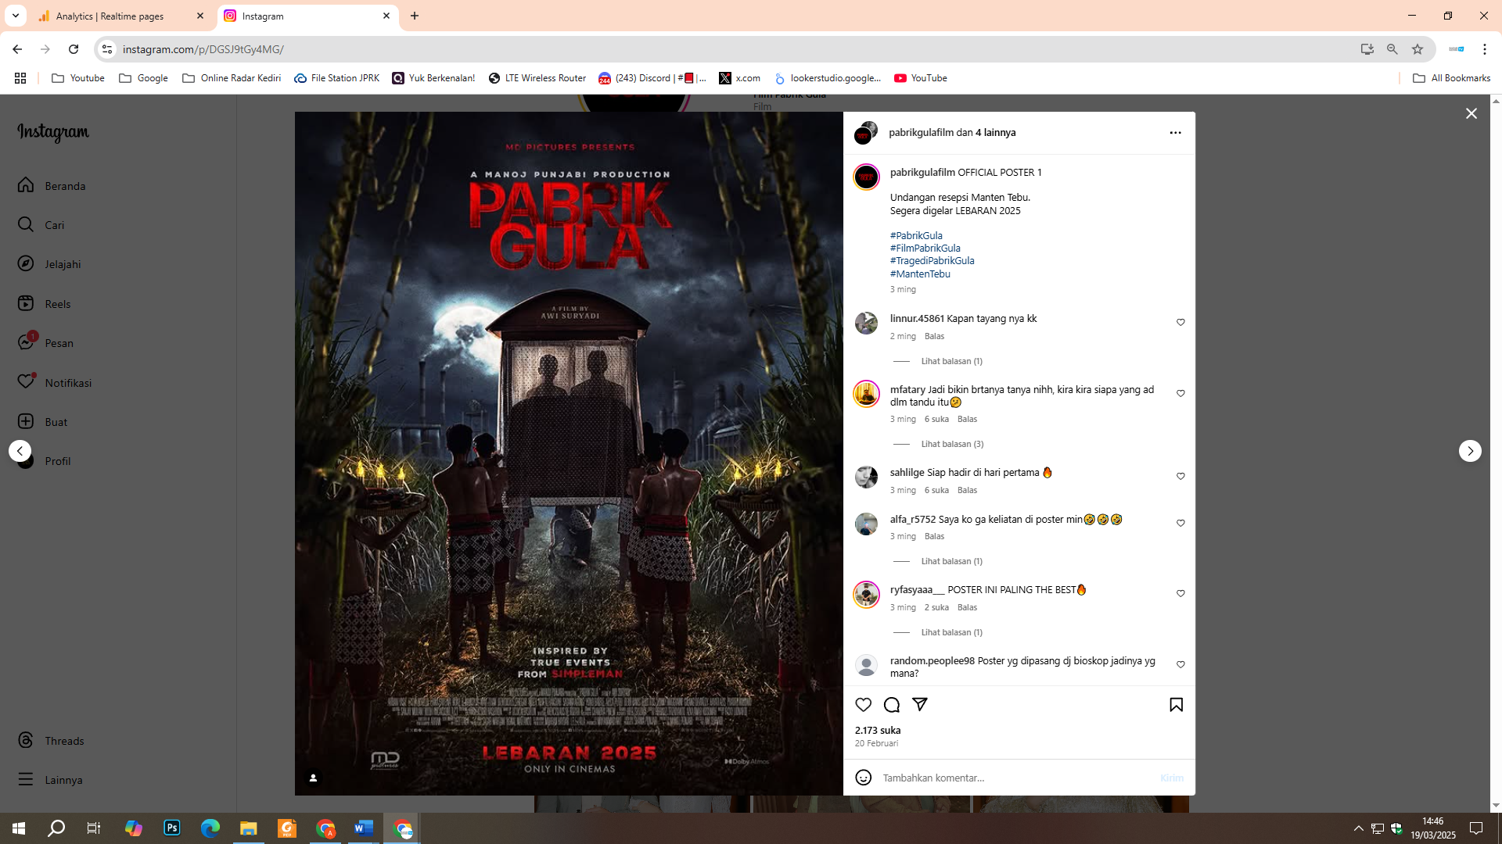Viewport: 1502px width, 844px height.
Task: Open browser tab search dropdown
Action: click(x=15, y=16)
